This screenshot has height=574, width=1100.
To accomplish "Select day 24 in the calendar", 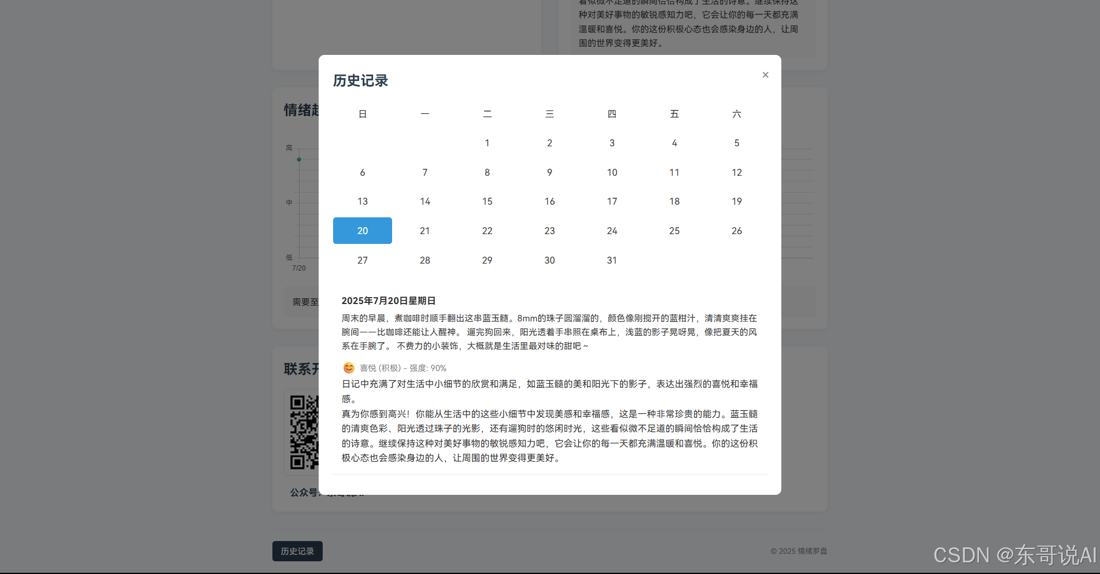I will click(x=612, y=231).
